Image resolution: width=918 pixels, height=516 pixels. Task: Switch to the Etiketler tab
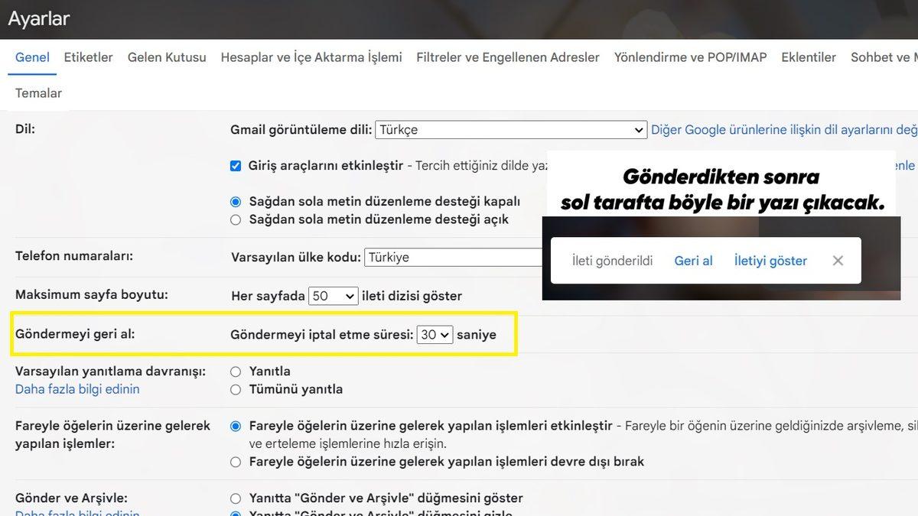88,57
